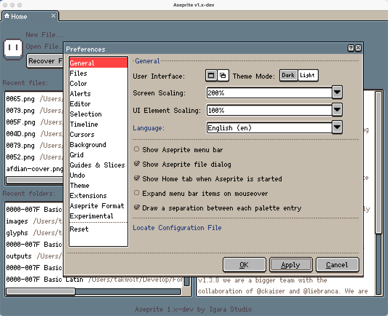388x316 pixels.
Task: Enable Expand menu bar items on mouseover
Action: (137, 193)
